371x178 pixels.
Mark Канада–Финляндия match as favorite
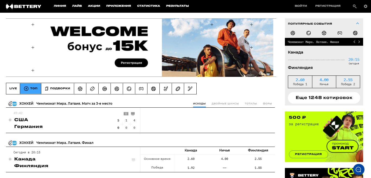pos(10,159)
